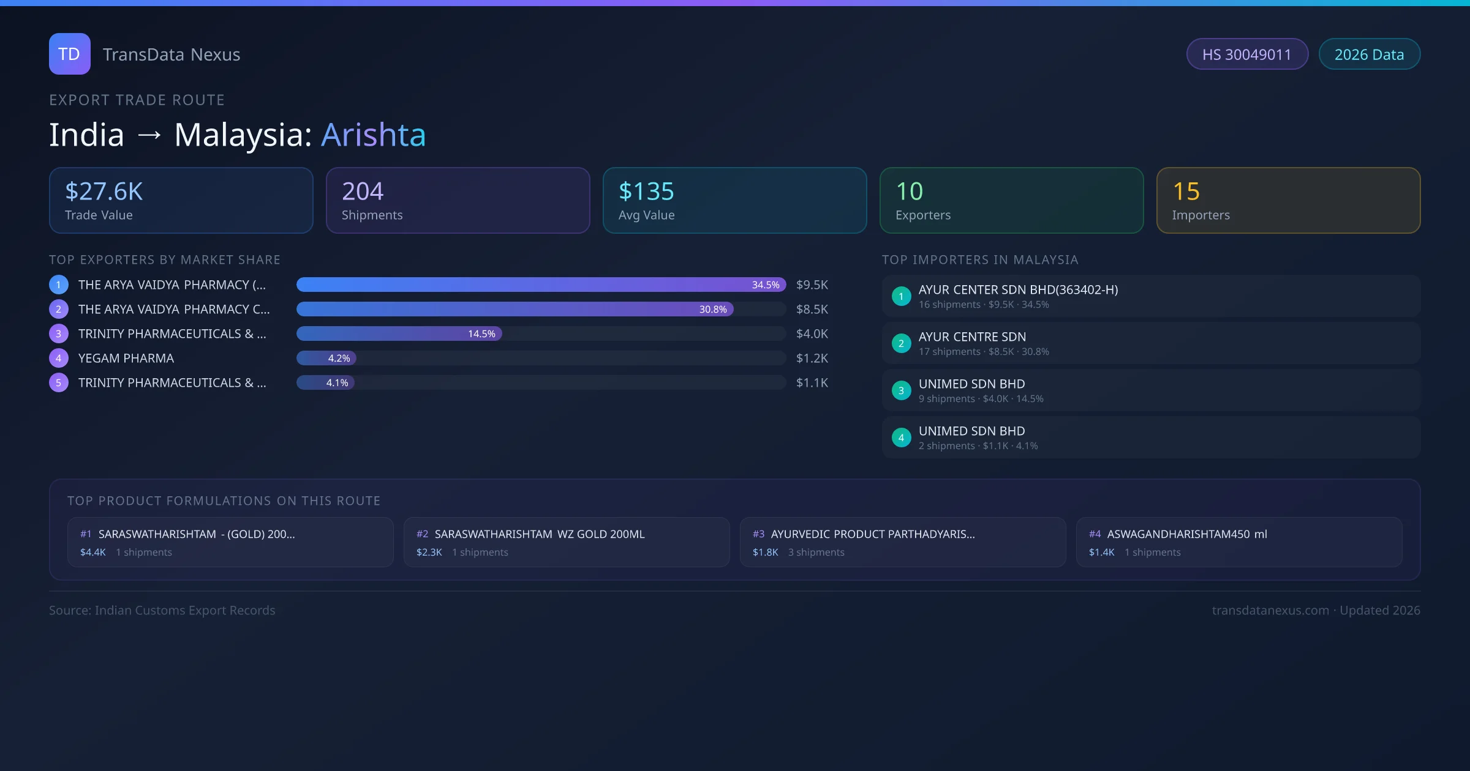Screen dimensions: 1470x771
Task: Click the 34.5% market share bar
Action: pos(541,285)
